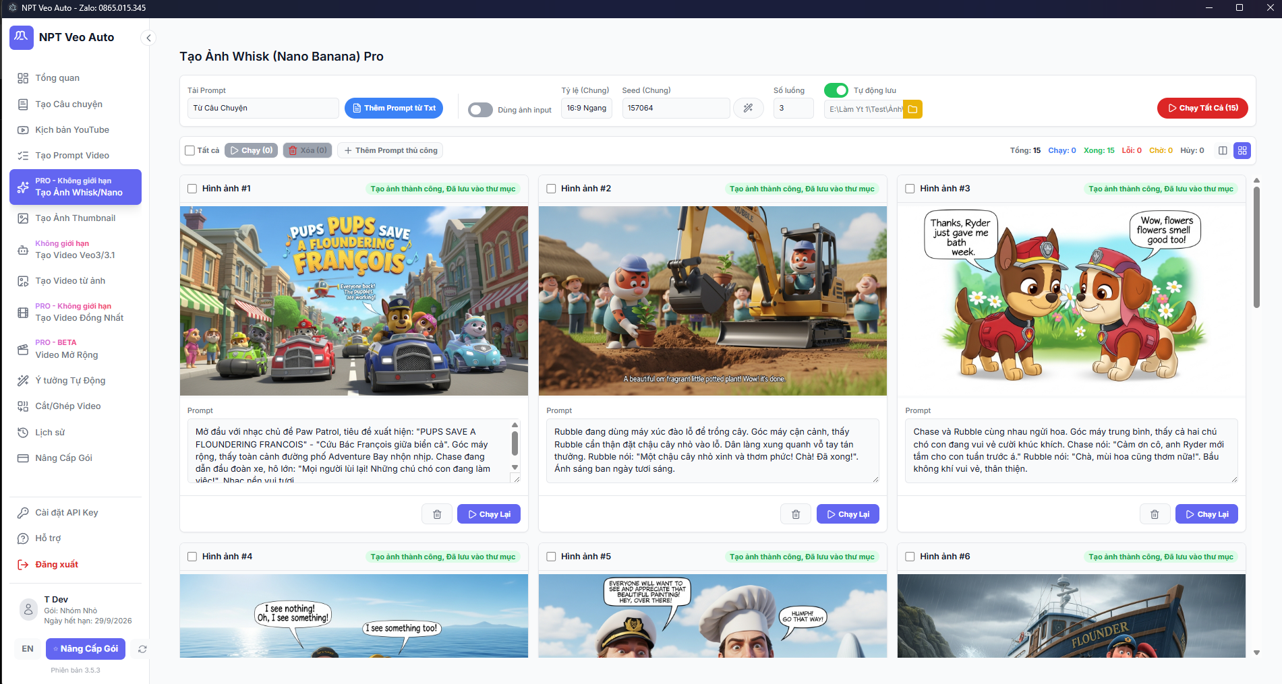Viewport: 1282px width, 684px height.
Task: Switch to the grid view layout icon
Action: pyautogui.click(x=1242, y=150)
